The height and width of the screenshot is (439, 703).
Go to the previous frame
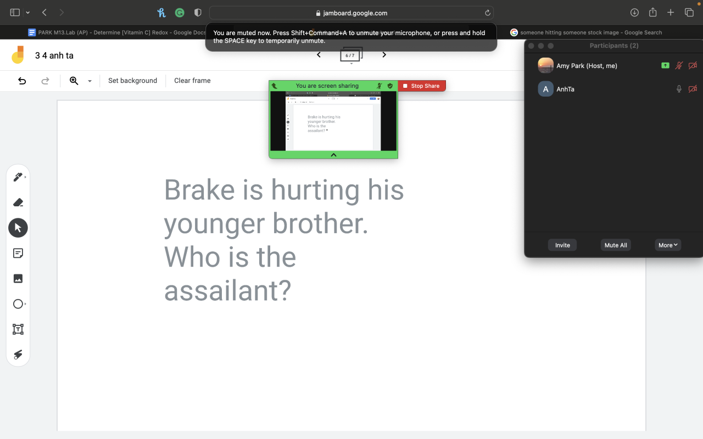319,55
